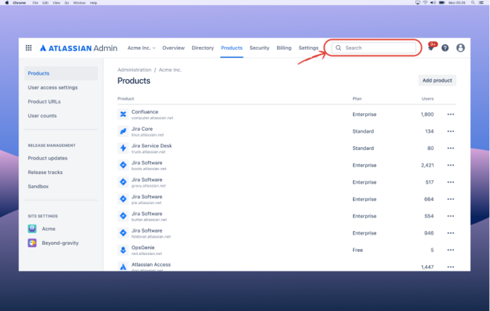
Task: Click the Confluence product icon
Action: click(123, 114)
